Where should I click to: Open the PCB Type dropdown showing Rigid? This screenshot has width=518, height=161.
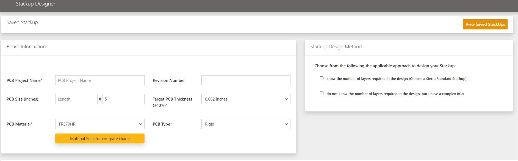point(246,124)
